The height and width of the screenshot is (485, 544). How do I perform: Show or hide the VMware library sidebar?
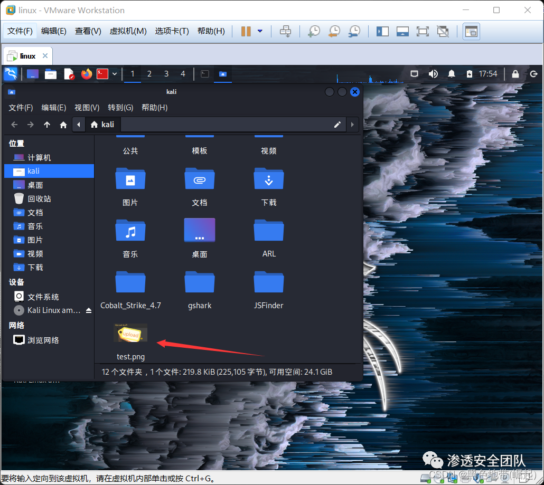[x=382, y=32]
